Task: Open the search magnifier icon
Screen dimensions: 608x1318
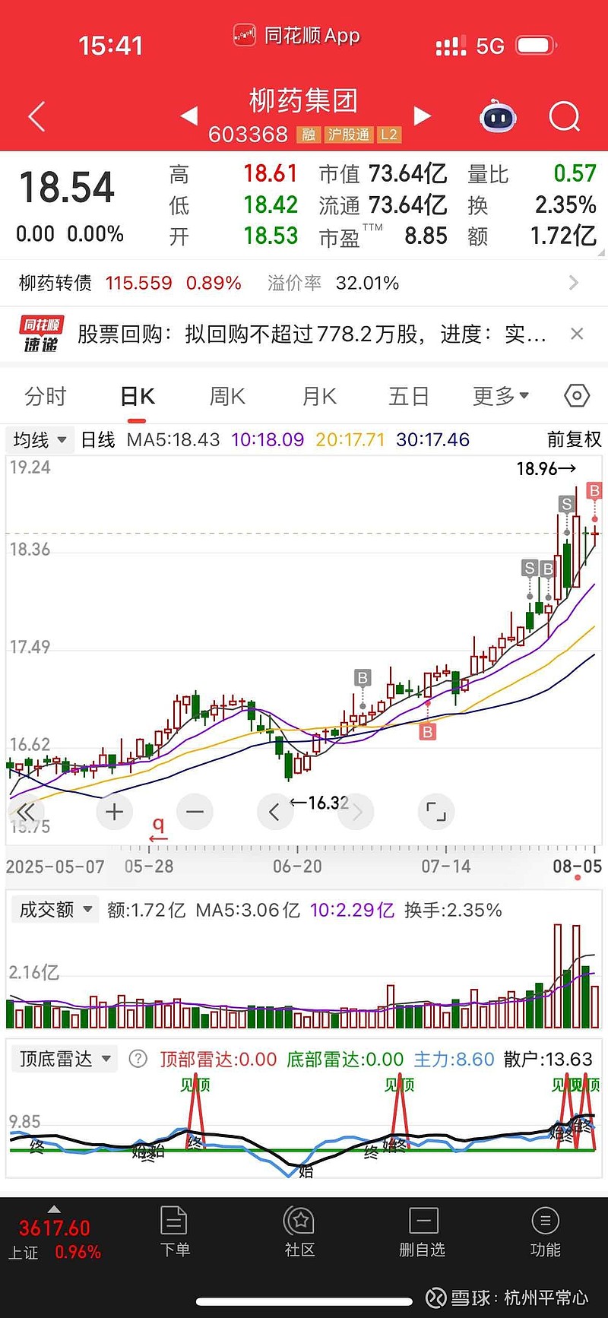Action: [x=564, y=116]
